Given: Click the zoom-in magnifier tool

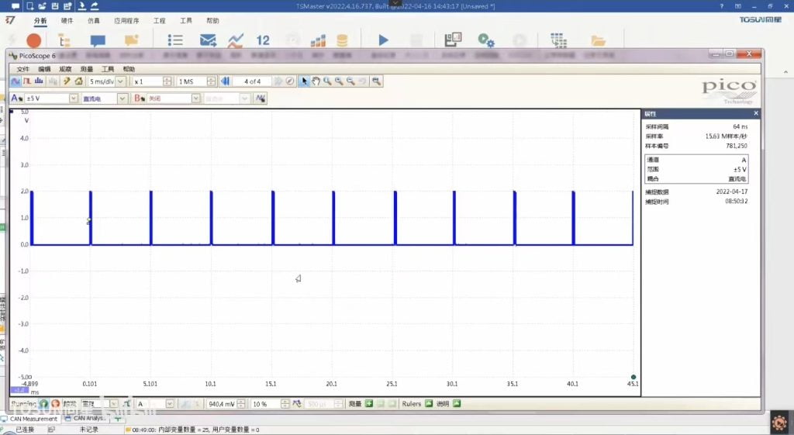Looking at the screenshot, I should 328,81.
